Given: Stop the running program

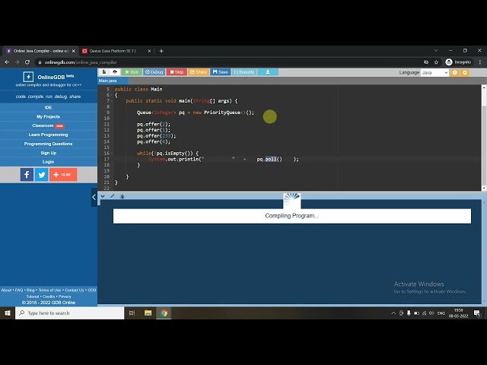Looking at the screenshot, I should click(177, 72).
